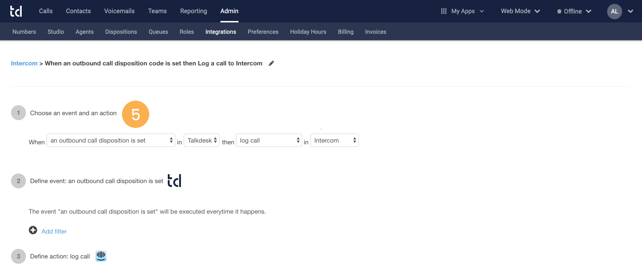Open the Web Mode dropdown

(x=520, y=11)
